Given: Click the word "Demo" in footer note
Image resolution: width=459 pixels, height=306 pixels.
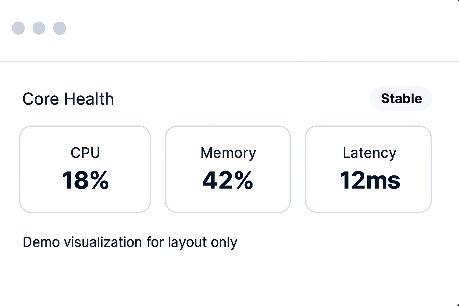Looking at the screenshot, I should tap(41, 242).
